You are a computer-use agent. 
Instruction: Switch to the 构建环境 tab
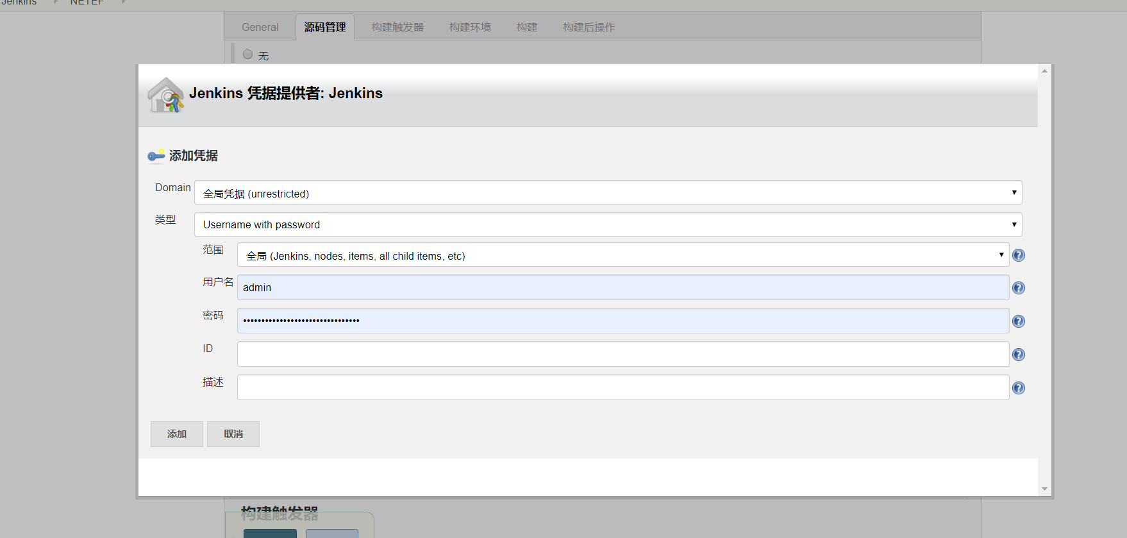[470, 27]
